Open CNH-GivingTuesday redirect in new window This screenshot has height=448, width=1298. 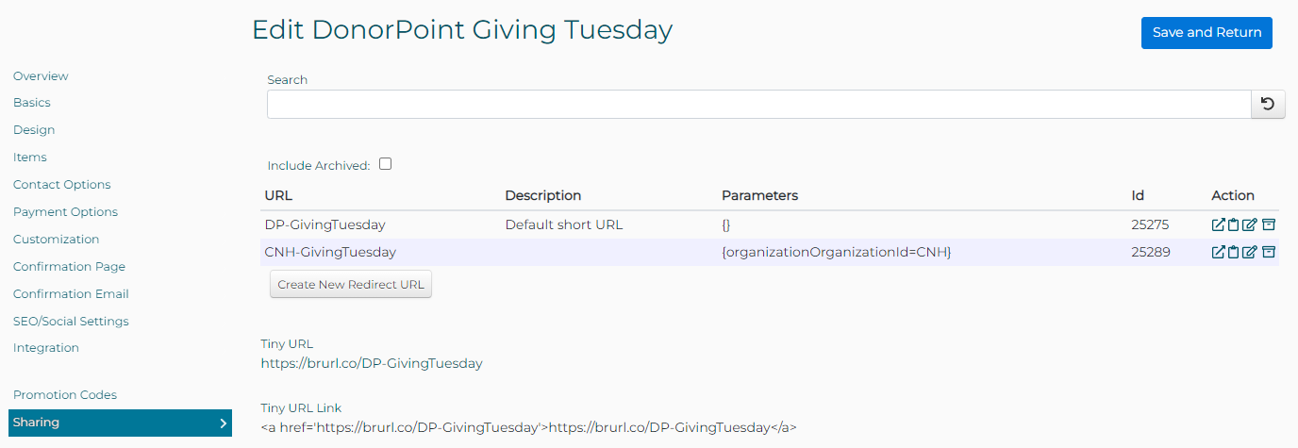pos(1219,252)
